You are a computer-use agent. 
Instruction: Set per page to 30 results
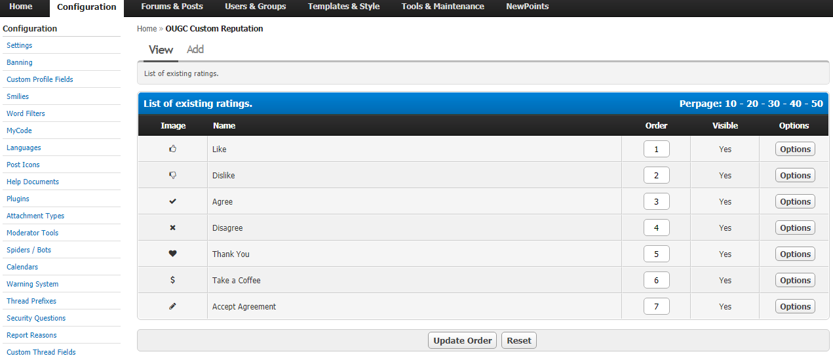pos(774,104)
